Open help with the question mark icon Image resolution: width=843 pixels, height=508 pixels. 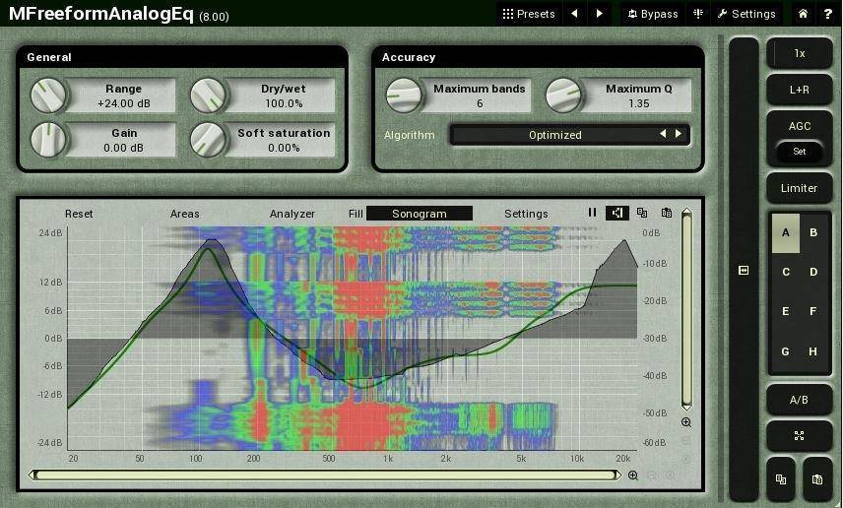[828, 14]
